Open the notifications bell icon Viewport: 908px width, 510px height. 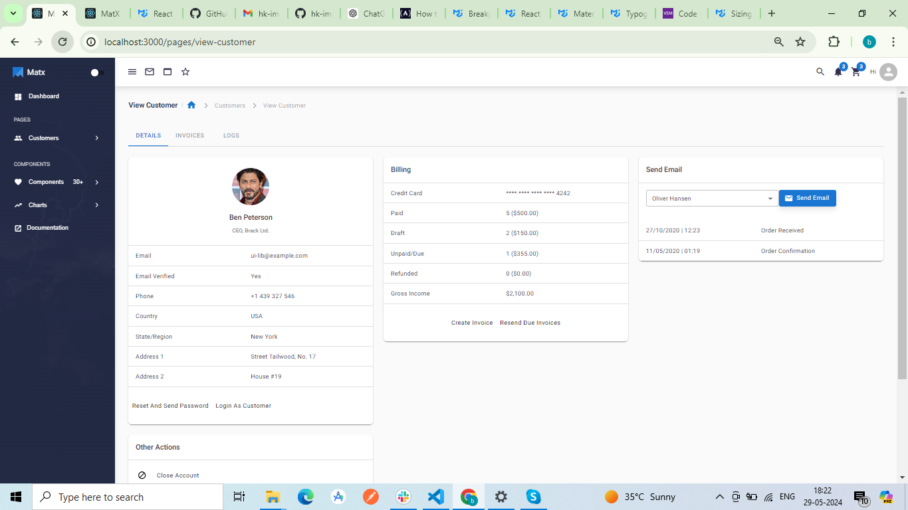[x=838, y=72]
